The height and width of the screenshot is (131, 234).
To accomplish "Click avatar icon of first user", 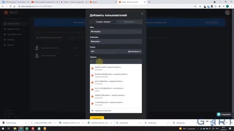I will click(x=37, y=48).
